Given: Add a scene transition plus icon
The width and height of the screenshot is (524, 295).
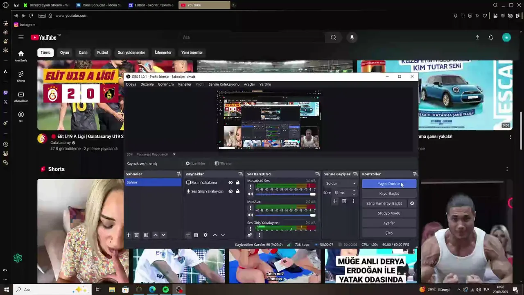Looking at the screenshot, I should pyautogui.click(x=334, y=201).
